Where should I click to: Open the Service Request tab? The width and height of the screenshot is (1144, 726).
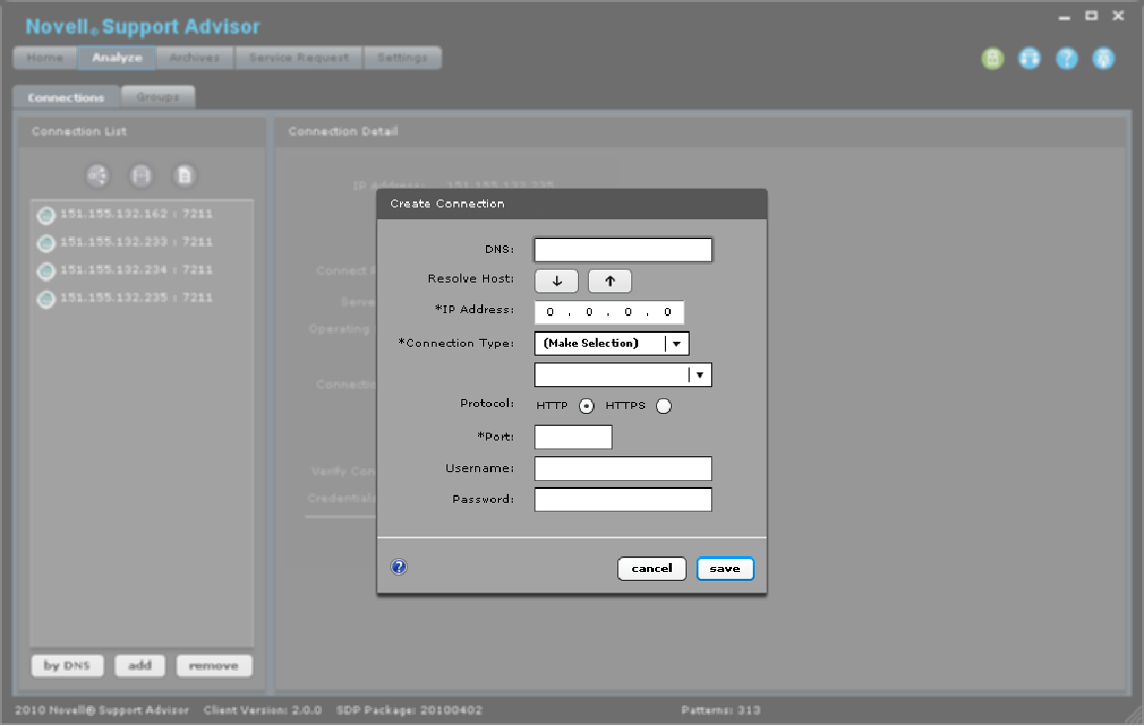click(298, 57)
